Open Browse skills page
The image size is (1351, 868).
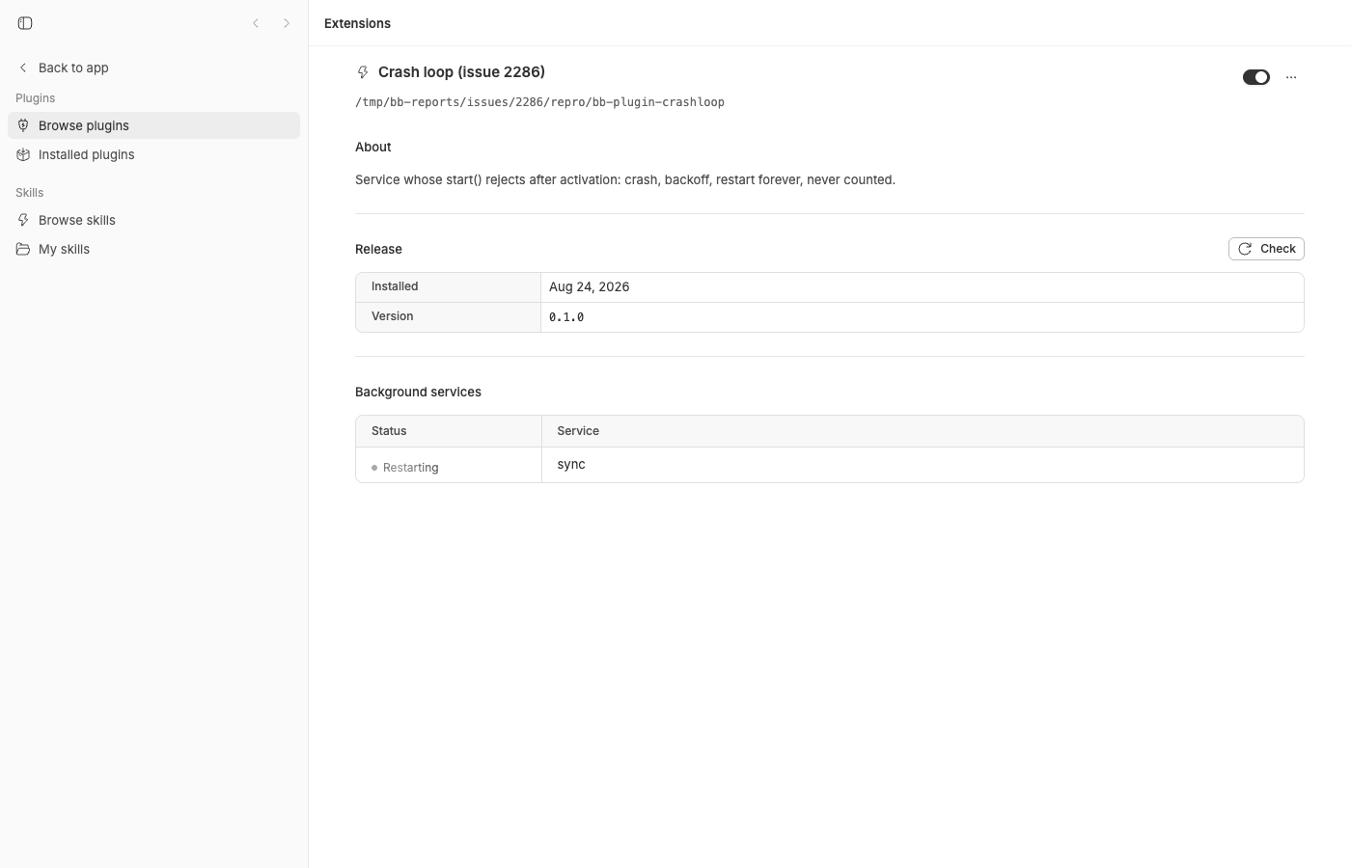(153, 220)
